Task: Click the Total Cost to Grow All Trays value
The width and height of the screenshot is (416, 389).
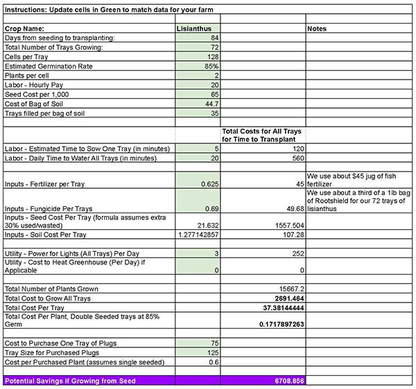Action: 263,298
